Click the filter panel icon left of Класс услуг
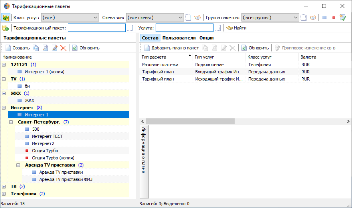 (6, 18)
